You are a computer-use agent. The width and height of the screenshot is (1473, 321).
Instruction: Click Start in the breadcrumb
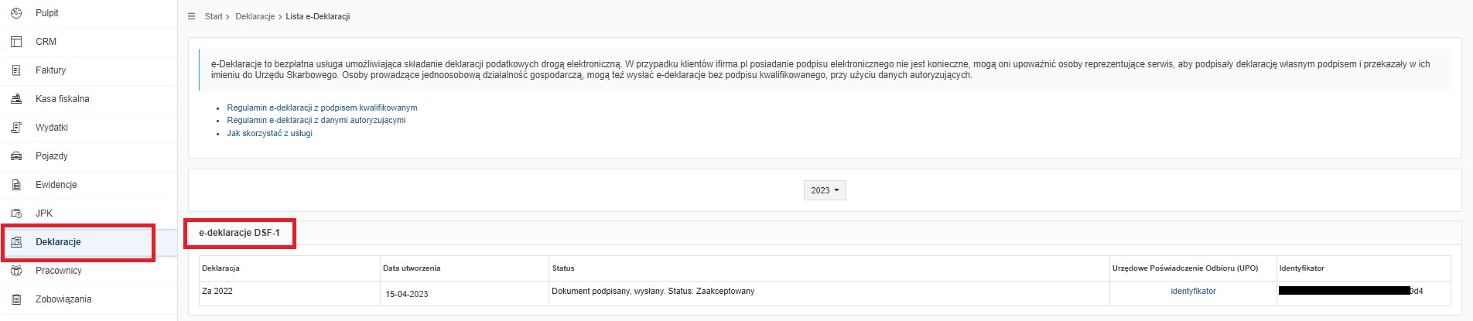[214, 16]
